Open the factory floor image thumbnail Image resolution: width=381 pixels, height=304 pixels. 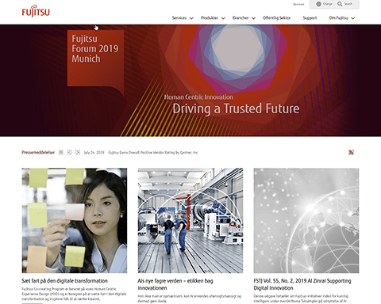coord(190,221)
